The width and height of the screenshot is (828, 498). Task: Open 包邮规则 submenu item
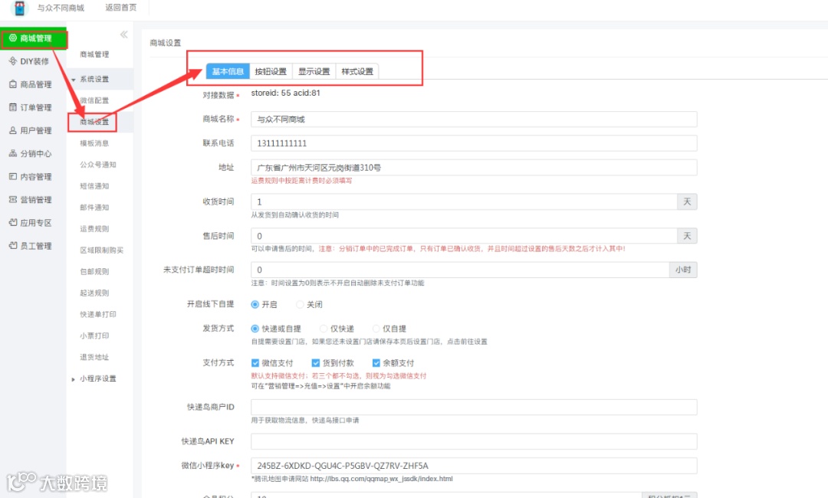[94, 272]
